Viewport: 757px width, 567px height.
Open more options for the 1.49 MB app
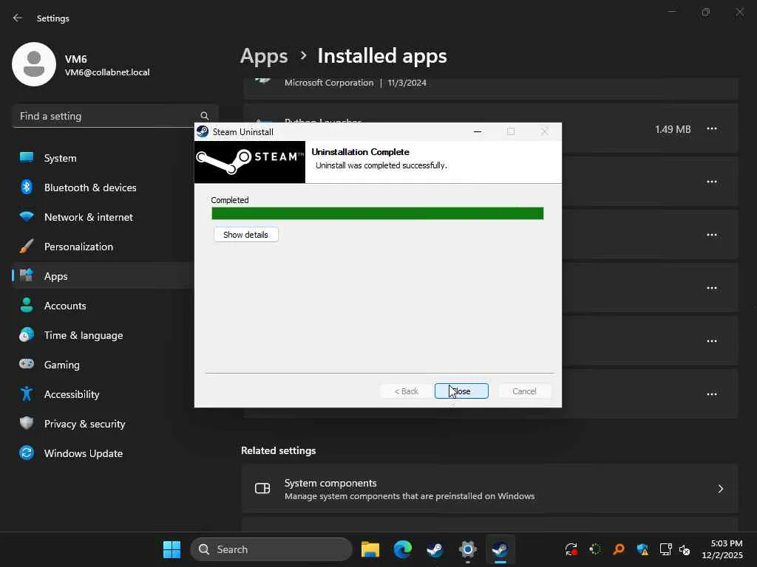(x=712, y=128)
